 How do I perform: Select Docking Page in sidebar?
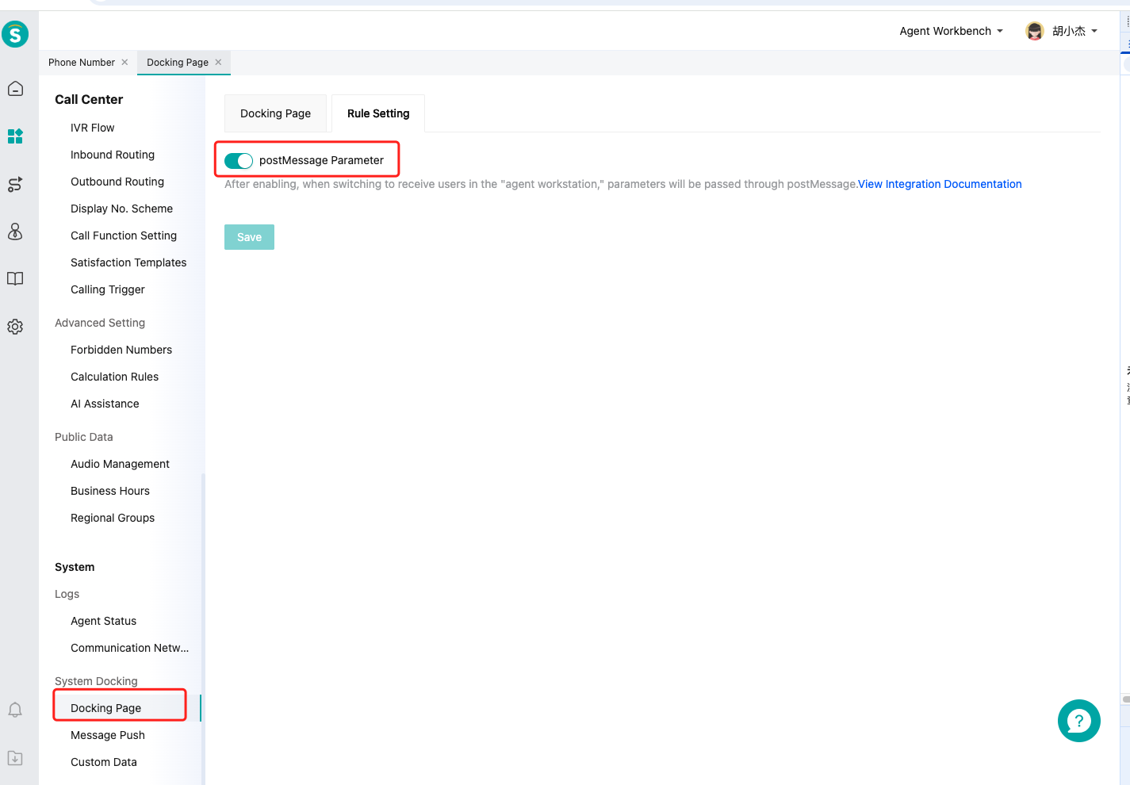(x=106, y=708)
